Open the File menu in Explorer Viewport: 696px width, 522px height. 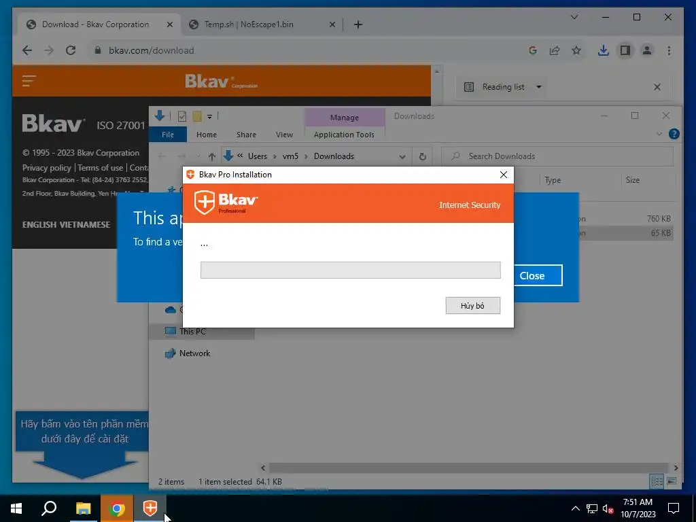tap(168, 135)
